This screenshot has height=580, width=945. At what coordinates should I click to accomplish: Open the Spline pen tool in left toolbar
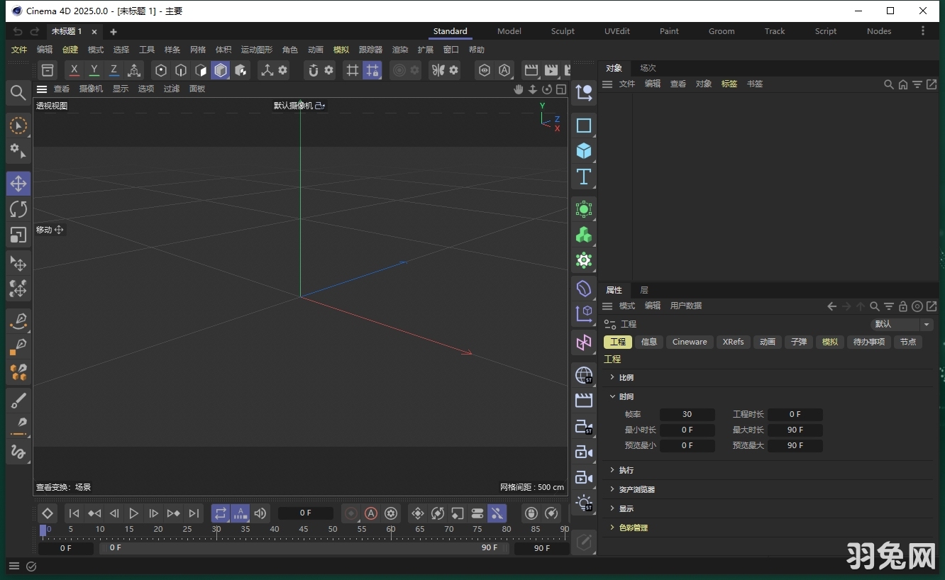click(x=18, y=321)
